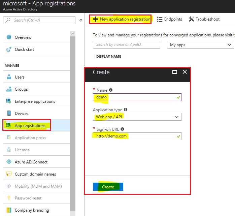Image resolution: width=235 pixels, height=216 pixels.
Task: Click the App registrations green grid icon
Action: click(8, 125)
